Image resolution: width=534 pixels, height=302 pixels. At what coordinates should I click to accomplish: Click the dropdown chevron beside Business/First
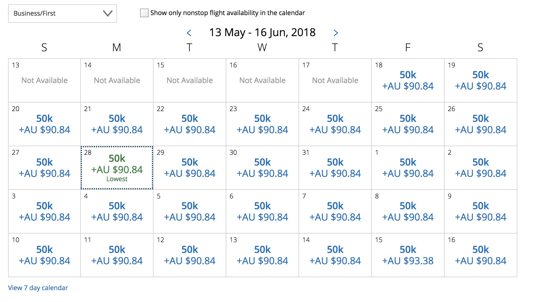(108, 13)
